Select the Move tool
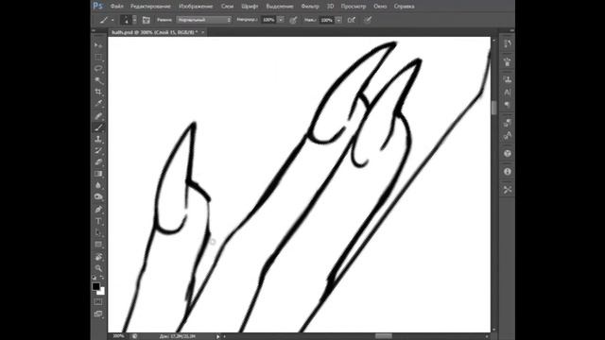Viewport: 605px width, 340px height. pyautogui.click(x=98, y=45)
